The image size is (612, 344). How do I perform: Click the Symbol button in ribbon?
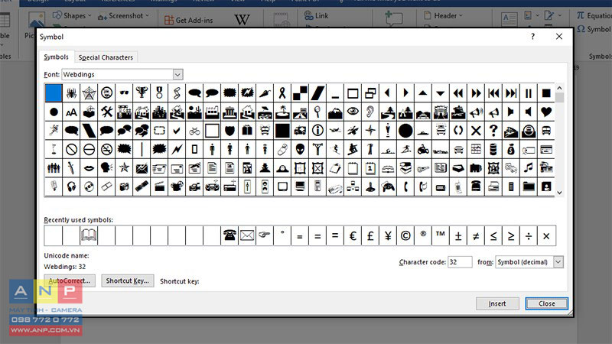[594, 29]
